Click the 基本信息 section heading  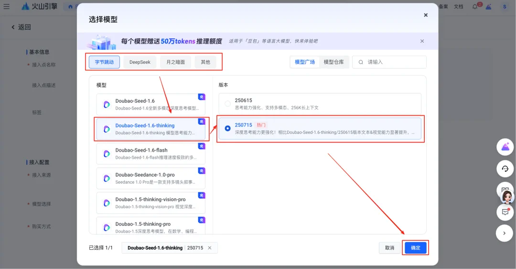pyautogui.click(x=39, y=52)
